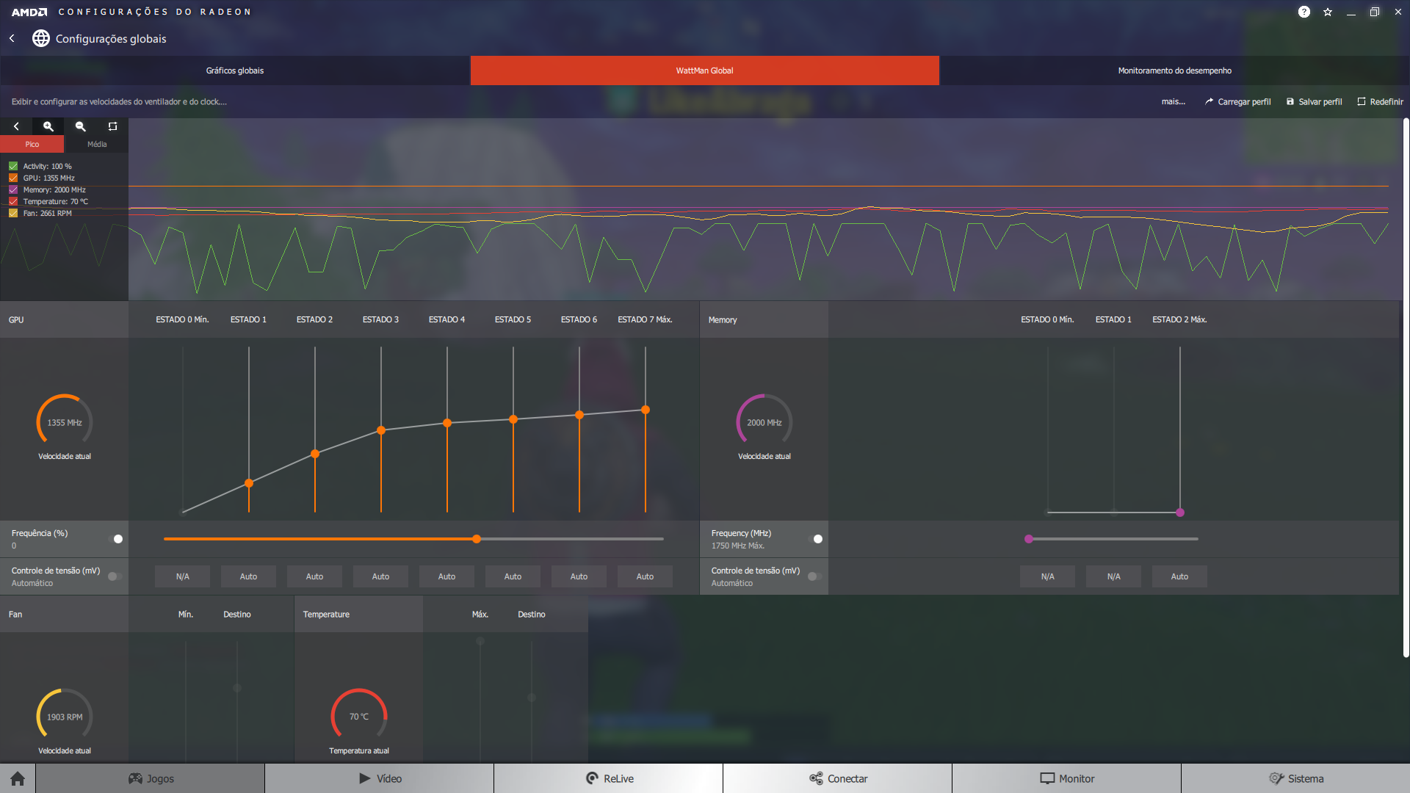Toggle GPU Frequência (%) switch
1410x793 pixels.
(115, 539)
